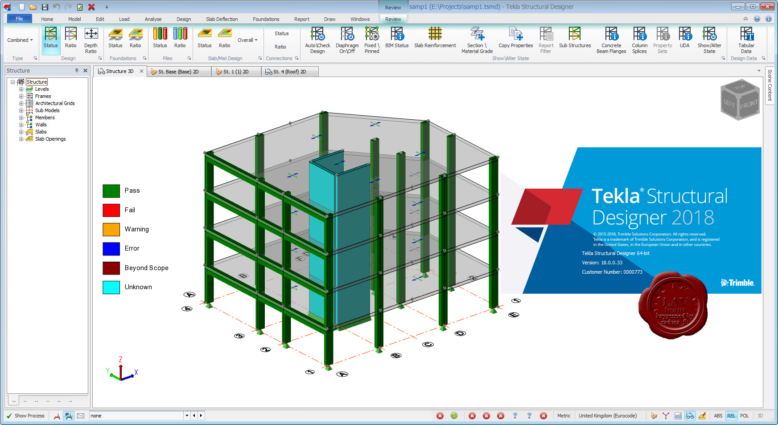The width and height of the screenshot is (778, 425).
Task: Toggle Diaphragm On\Off
Action: (x=347, y=40)
